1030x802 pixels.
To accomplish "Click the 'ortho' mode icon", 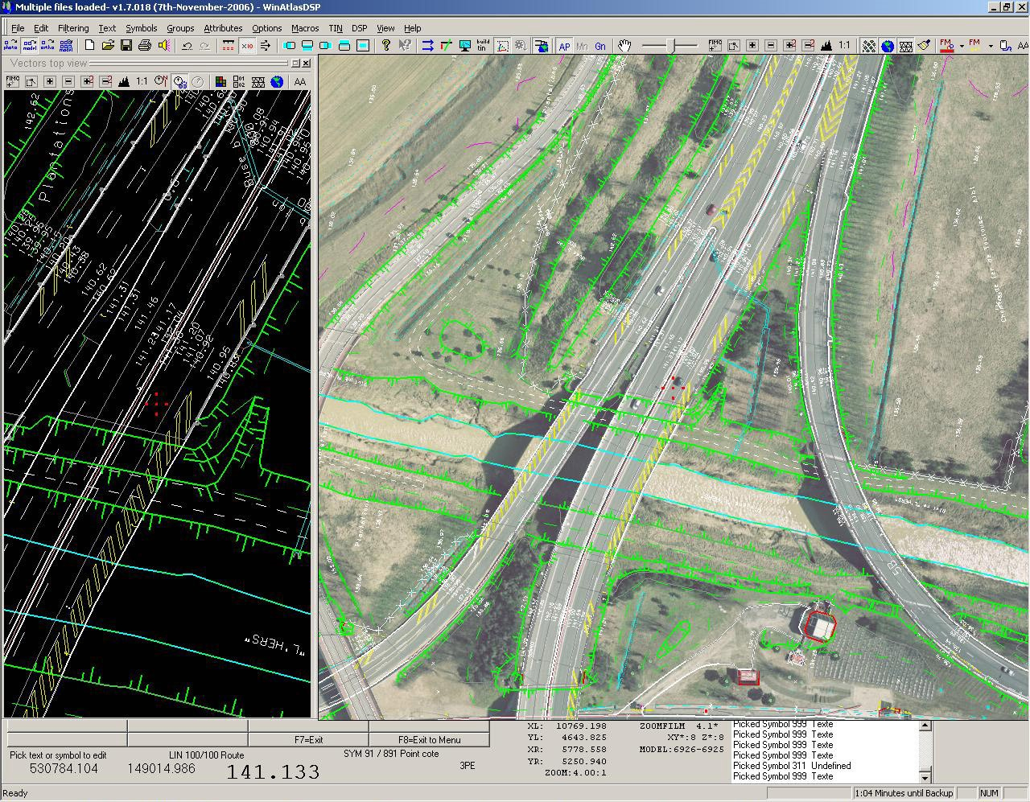I will pyautogui.click(x=47, y=46).
